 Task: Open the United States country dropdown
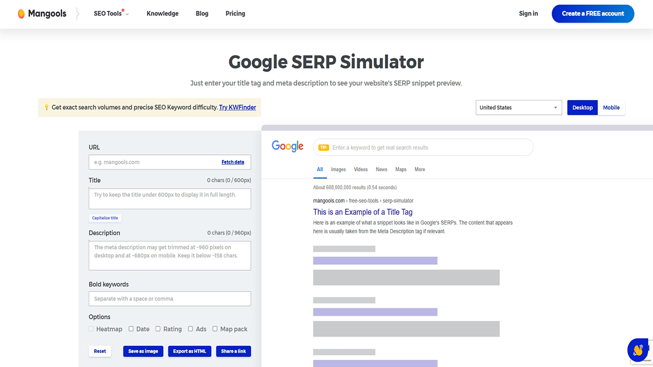click(519, 108)
